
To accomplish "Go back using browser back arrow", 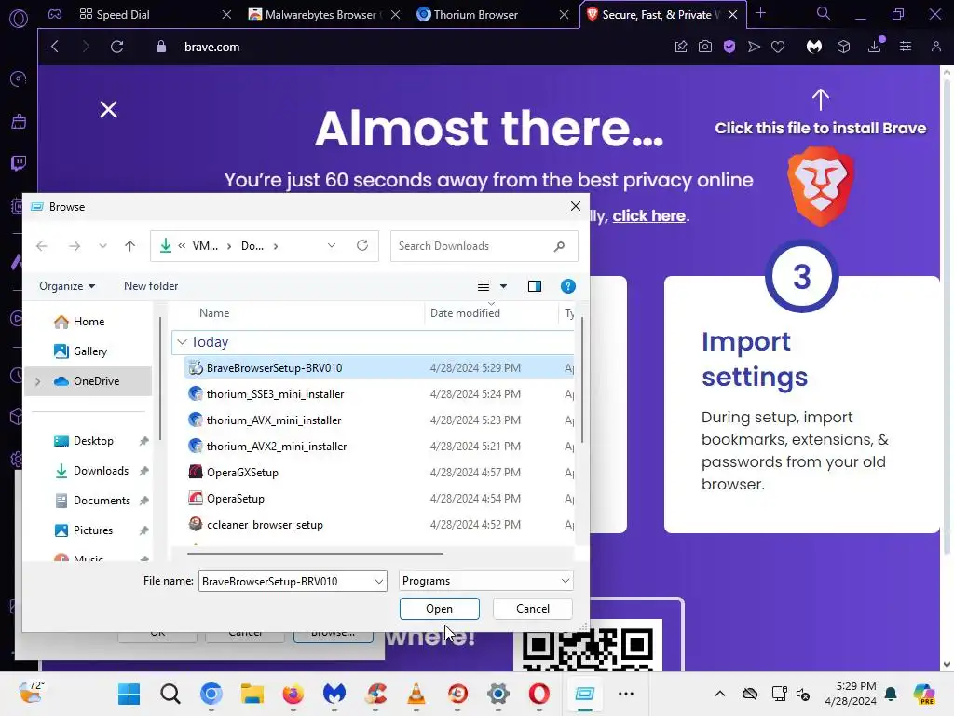I will [x=55, y=47].
